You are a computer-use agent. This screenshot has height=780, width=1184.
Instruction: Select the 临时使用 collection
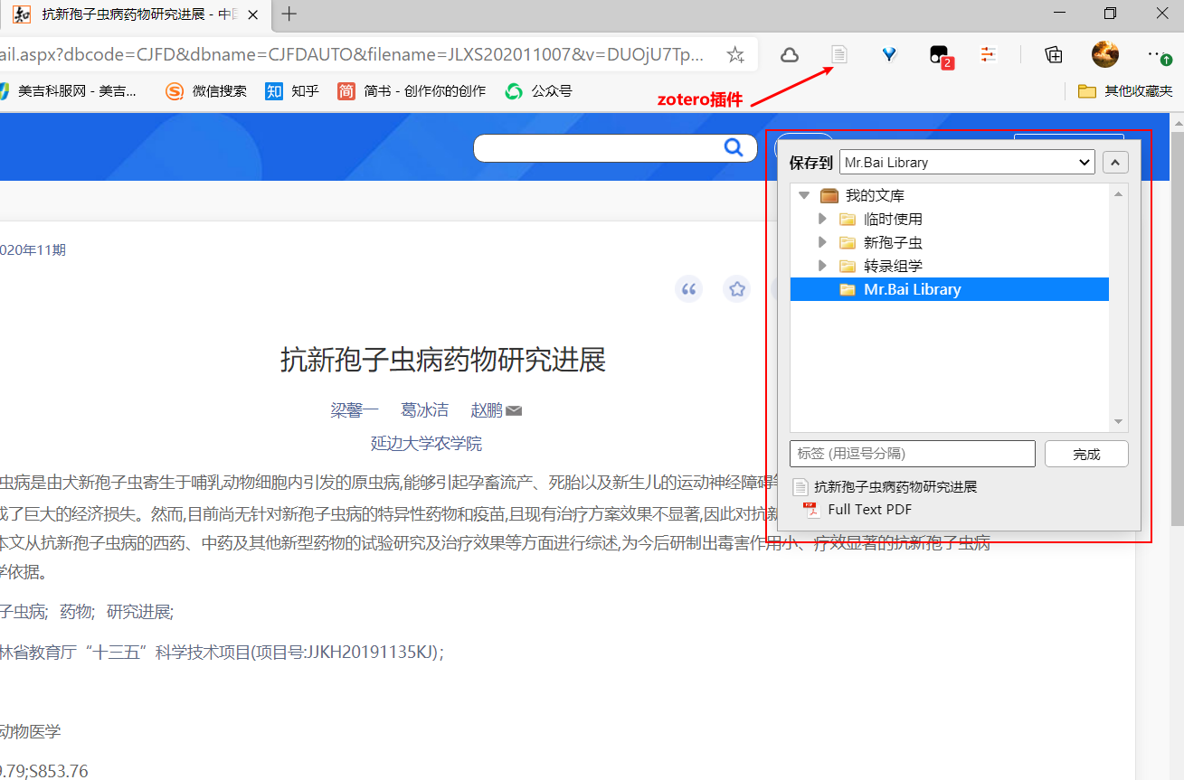click(x=893, y=219)
